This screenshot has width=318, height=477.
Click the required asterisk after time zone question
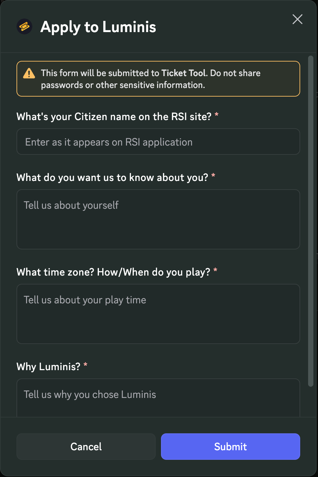[215, 271]
